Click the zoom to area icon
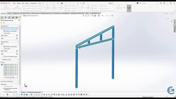 86,16
